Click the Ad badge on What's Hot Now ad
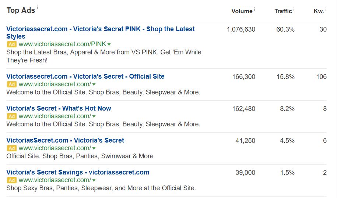This screenshot has height=198, width=337. click(12, 116)
